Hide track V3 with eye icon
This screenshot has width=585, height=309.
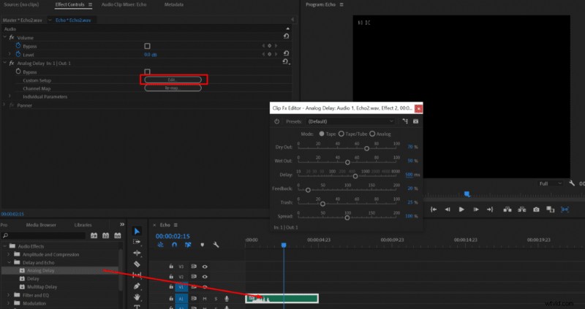click(x=205, y=267)
